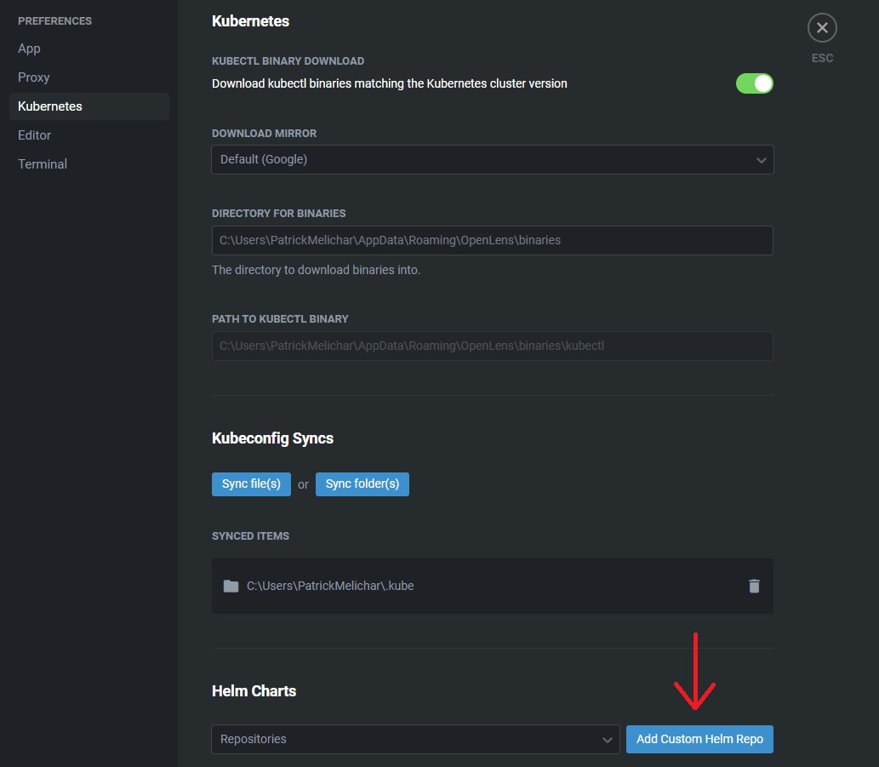The height and width of the screenshot is (767, 879).
Task: Go to Proxy preferences
Action: pyautogui.click(x=34, y=77)
